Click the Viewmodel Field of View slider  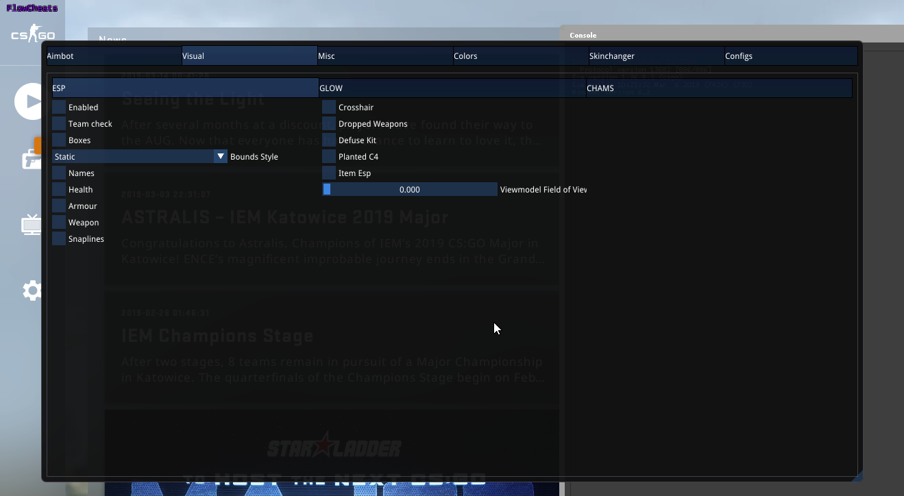410,190
